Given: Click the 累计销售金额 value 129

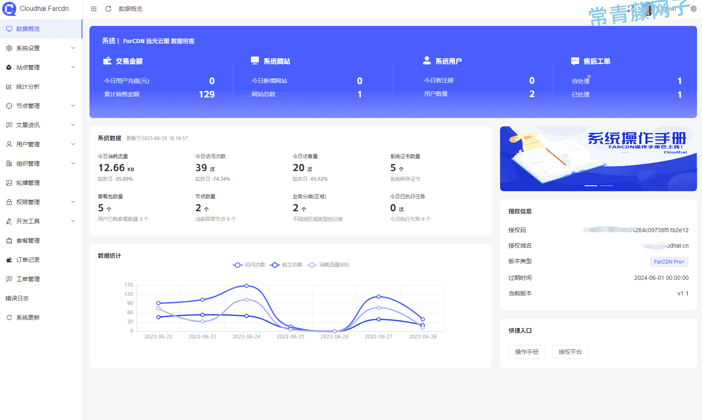Looking at the screenshot, I should click(x=207, y=95).
